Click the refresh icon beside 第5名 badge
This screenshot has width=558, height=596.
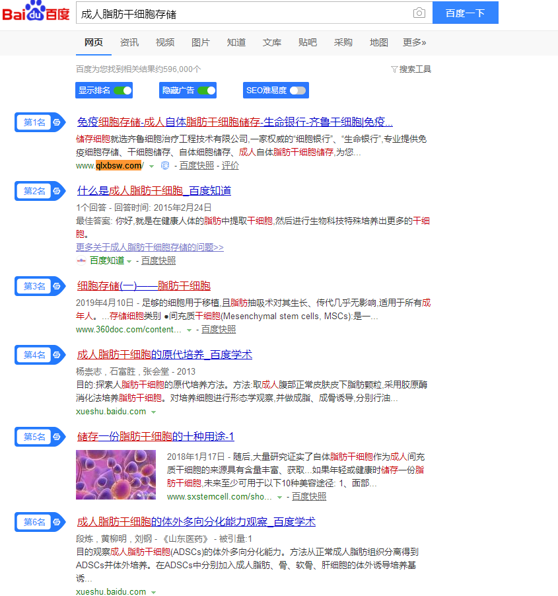click(57, 437)
